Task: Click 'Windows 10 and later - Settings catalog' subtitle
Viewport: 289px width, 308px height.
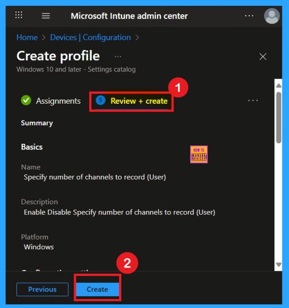Action: coord(76,69)
